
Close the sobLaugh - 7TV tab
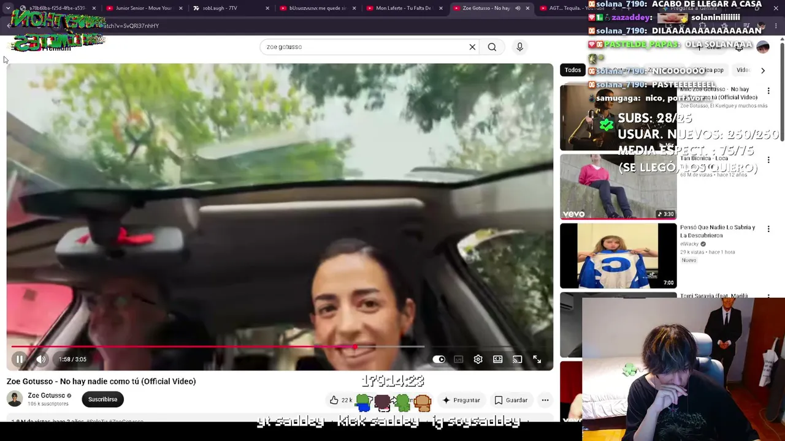click(267, 8)
